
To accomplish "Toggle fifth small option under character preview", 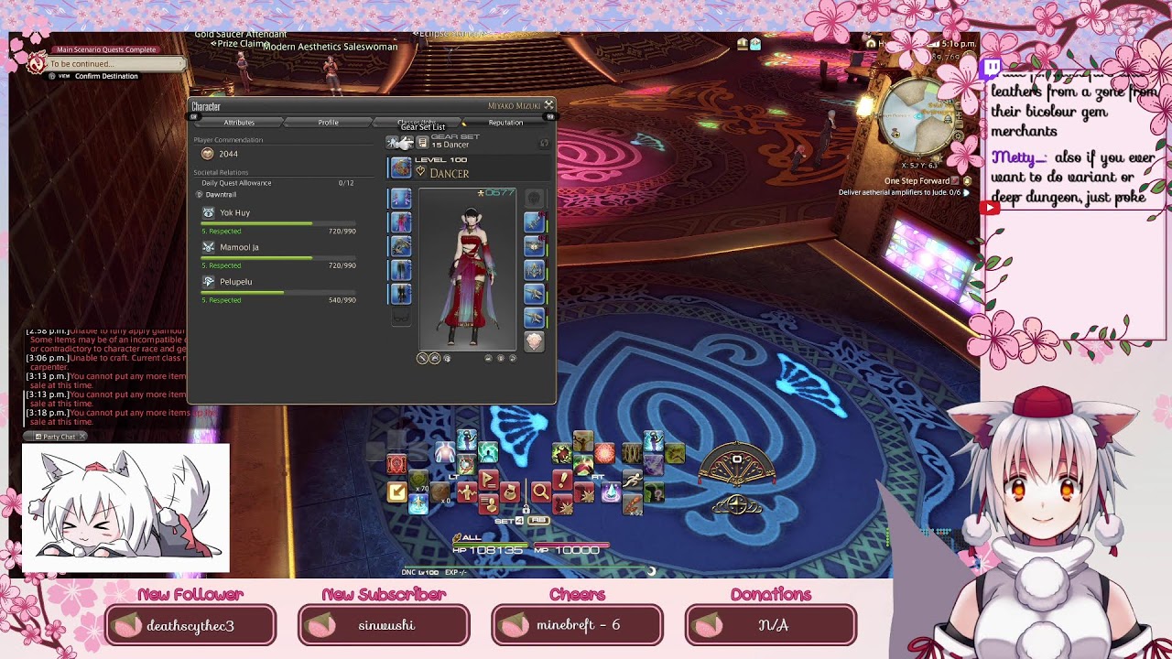I will [500, 357].
